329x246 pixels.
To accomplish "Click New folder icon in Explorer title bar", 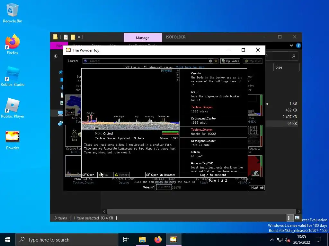I will click(x=73, y=37).
